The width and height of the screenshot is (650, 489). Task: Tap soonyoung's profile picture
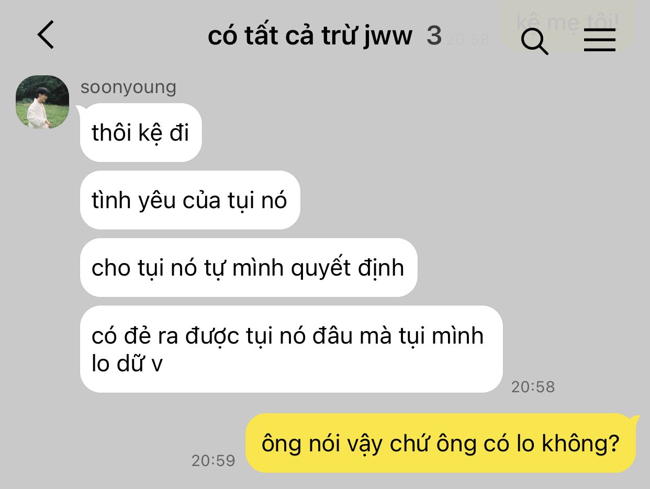[42, 102]
